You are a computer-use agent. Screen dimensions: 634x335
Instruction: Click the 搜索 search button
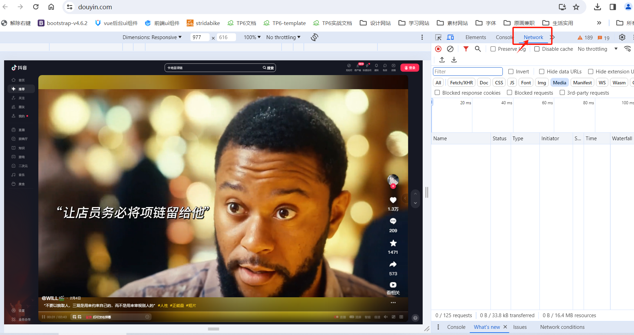(x=269, y=68)
